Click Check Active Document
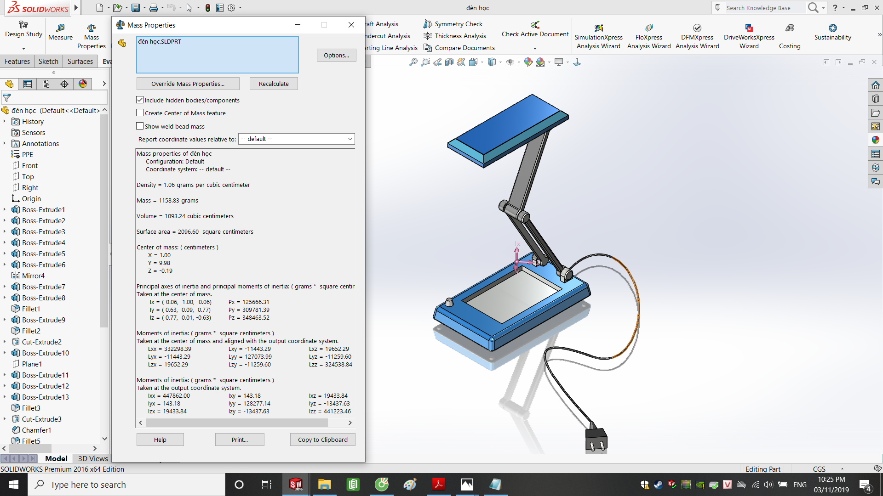The width and height of the screenshot is (883, 496). pyautogui.click(x=535, y=29)
